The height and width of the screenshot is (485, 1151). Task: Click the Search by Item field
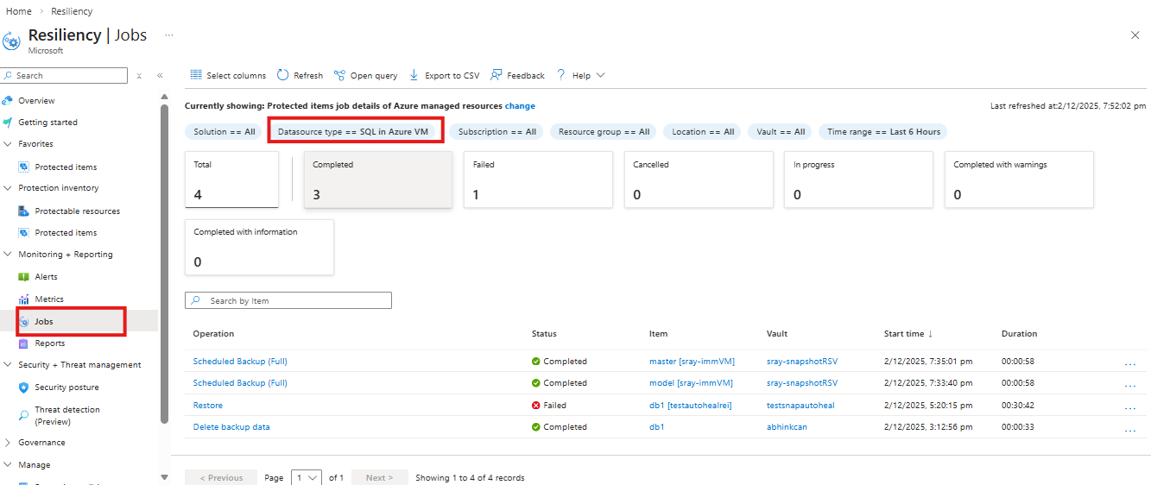288,301
